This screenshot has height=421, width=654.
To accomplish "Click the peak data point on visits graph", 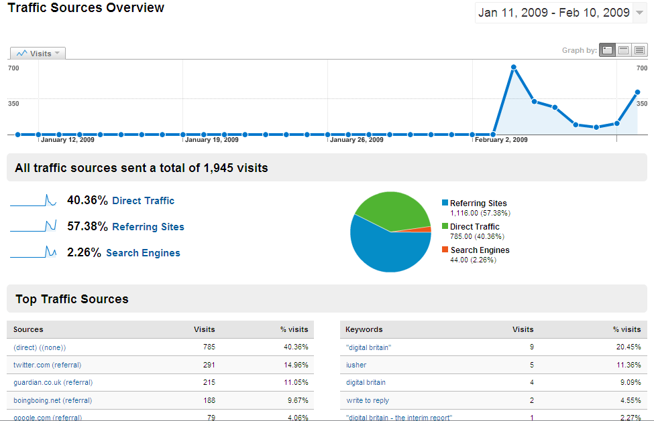I will point(514,67).
